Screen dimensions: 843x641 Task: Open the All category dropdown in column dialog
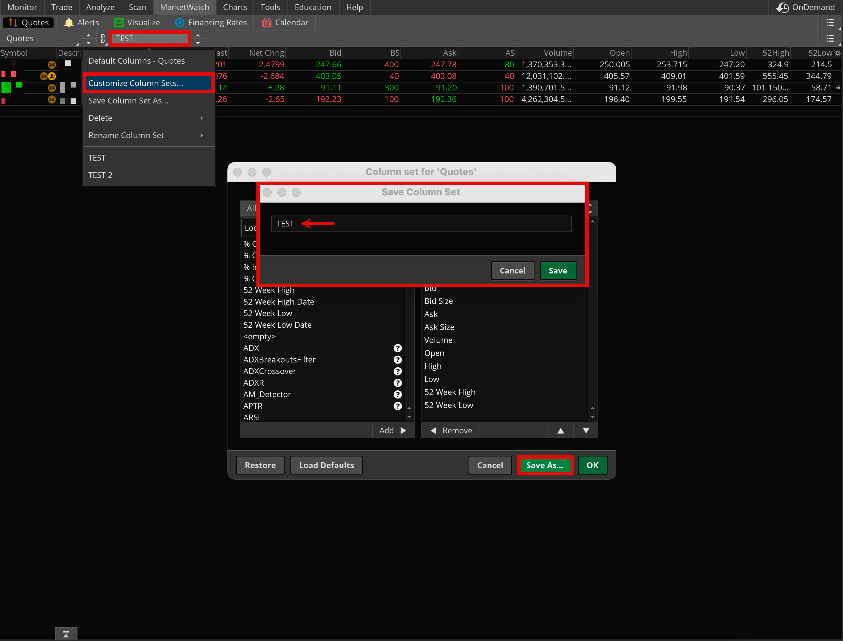250,208
